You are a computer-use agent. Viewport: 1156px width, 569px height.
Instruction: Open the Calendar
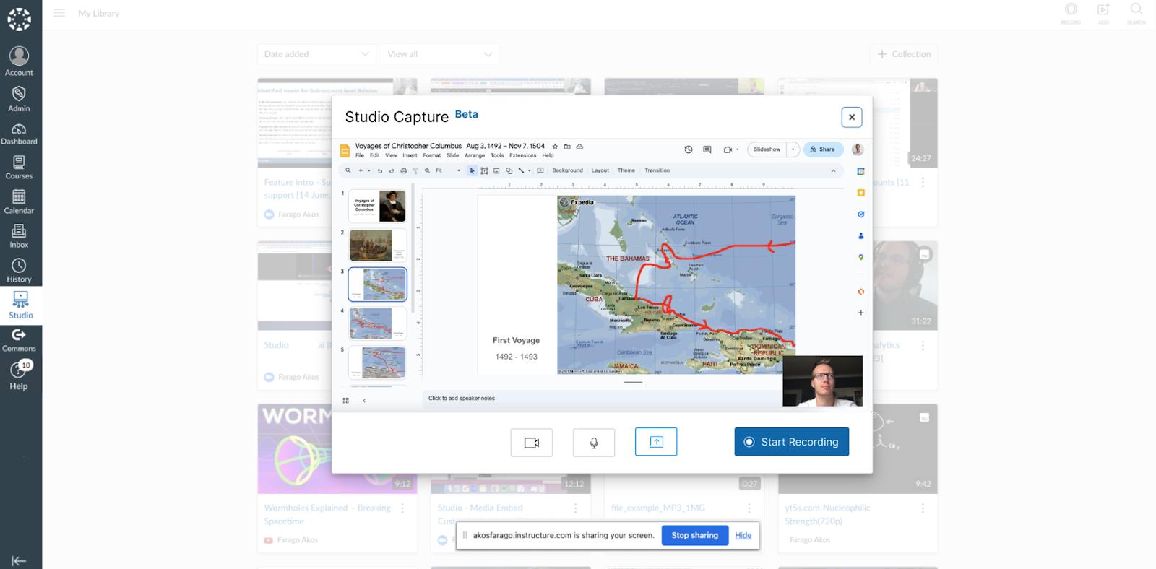click(19, 202)
